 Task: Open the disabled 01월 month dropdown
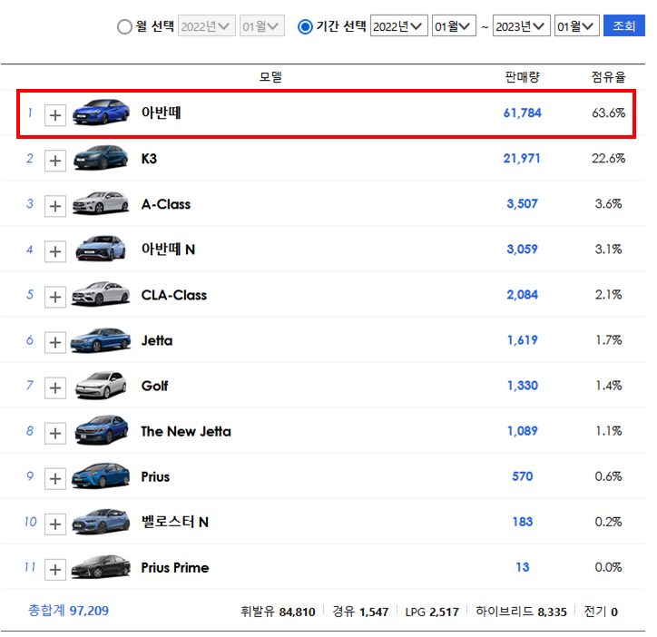click(262, 26)
